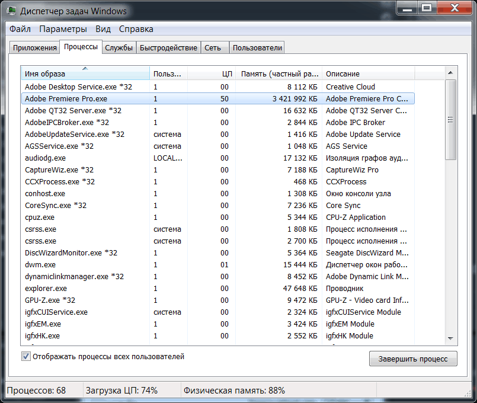Sort by the ЦП column header
This screenshot has height=403, width=477.
click(212, 73)
